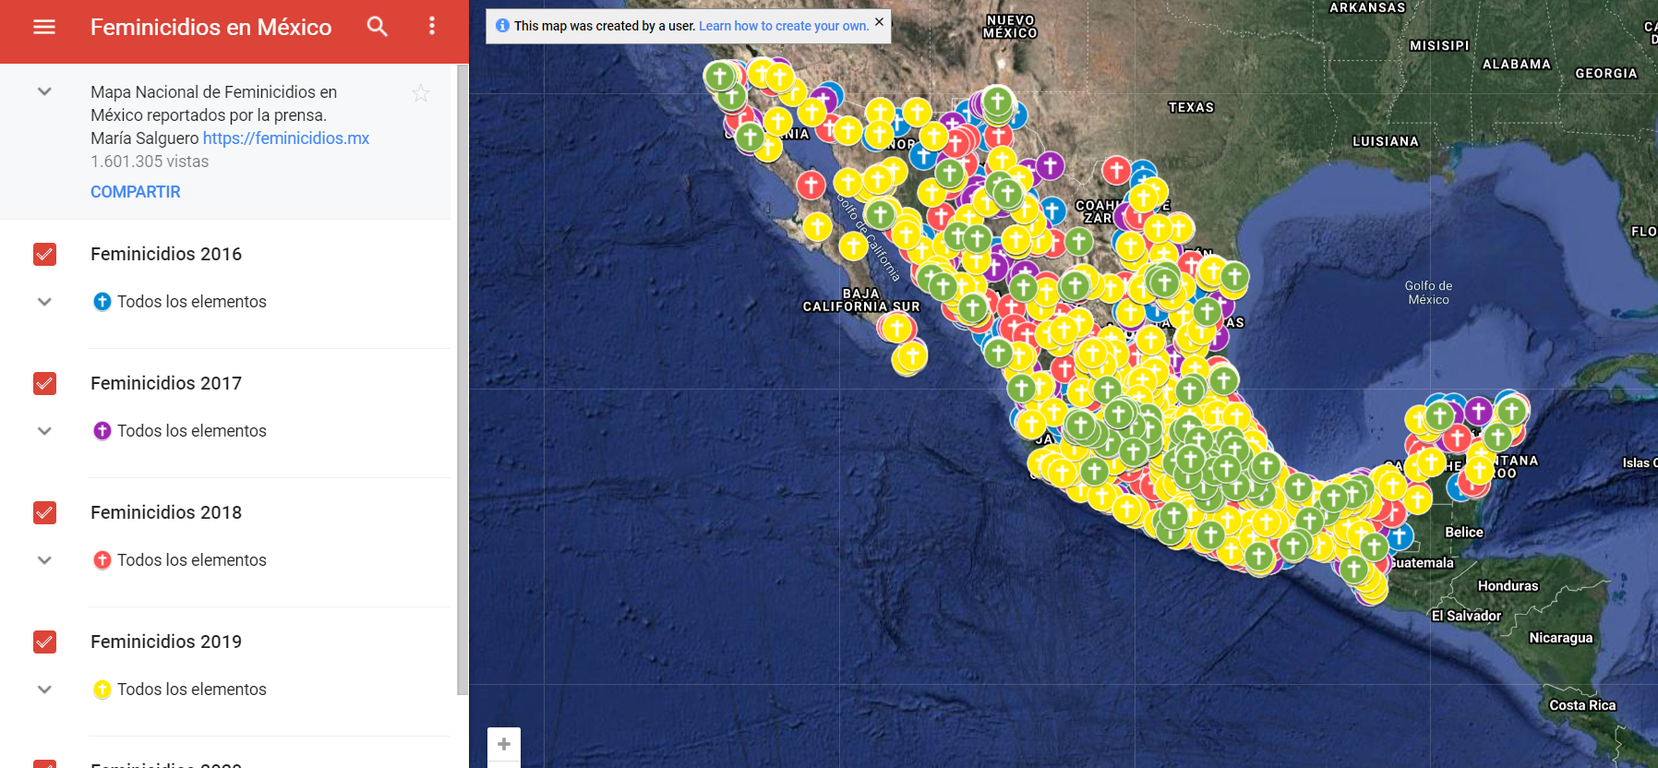Image resolution: width=1658 pixels, height=768 pixels.
Task: Open the hamburger menu in the header
Action: click(x=44, y=27)
